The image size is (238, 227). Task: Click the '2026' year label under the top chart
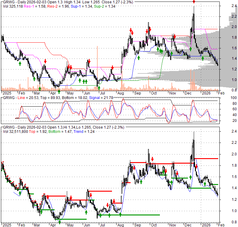pos(206,93)
